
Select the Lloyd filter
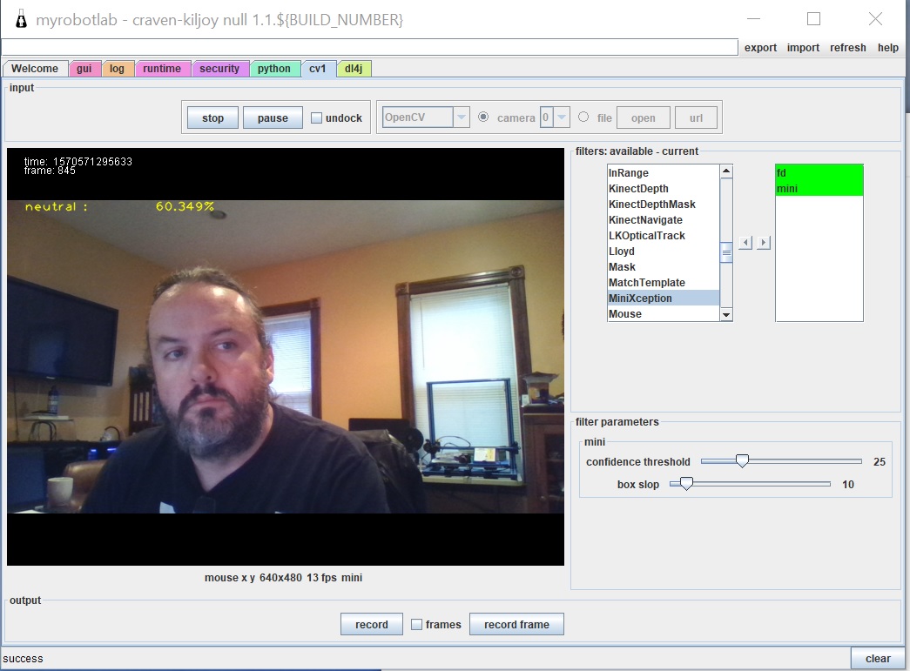point(664,252)
